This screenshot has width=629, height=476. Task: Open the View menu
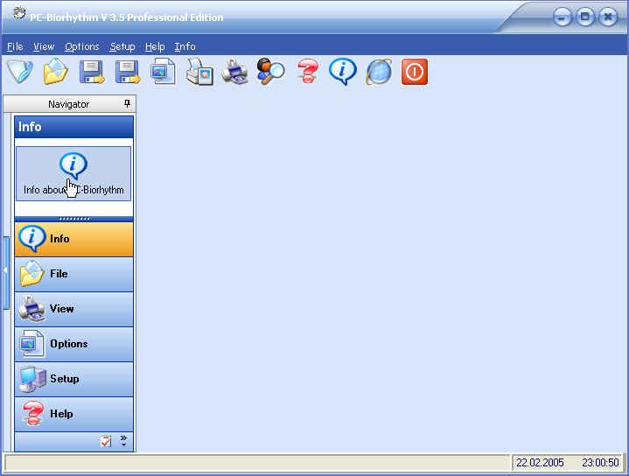(44, 47)
